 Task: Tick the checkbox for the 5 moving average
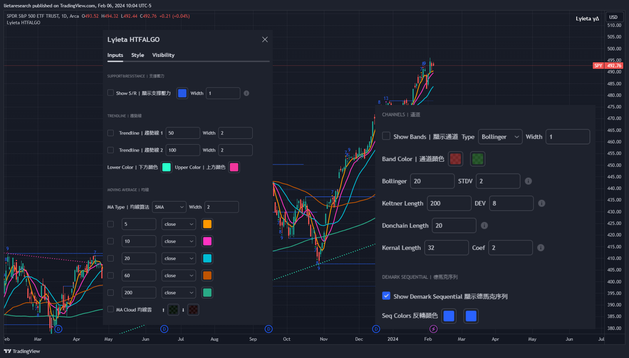111,224
